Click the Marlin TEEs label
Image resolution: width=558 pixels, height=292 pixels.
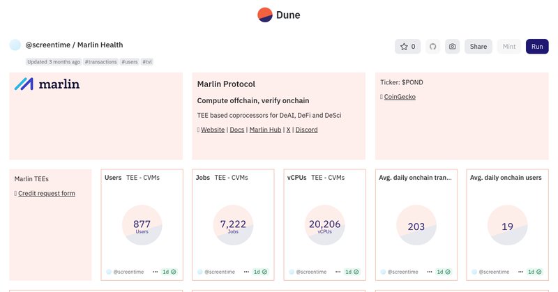click(x=31, y=179)
